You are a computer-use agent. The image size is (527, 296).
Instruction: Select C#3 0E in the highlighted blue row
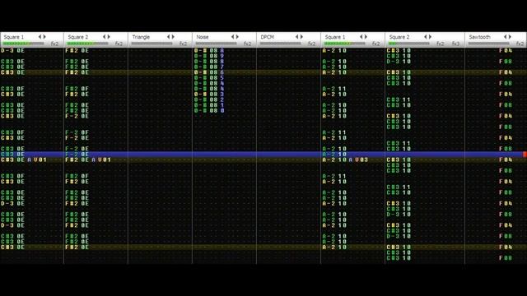pyautogui.click(x=13, y=155)
